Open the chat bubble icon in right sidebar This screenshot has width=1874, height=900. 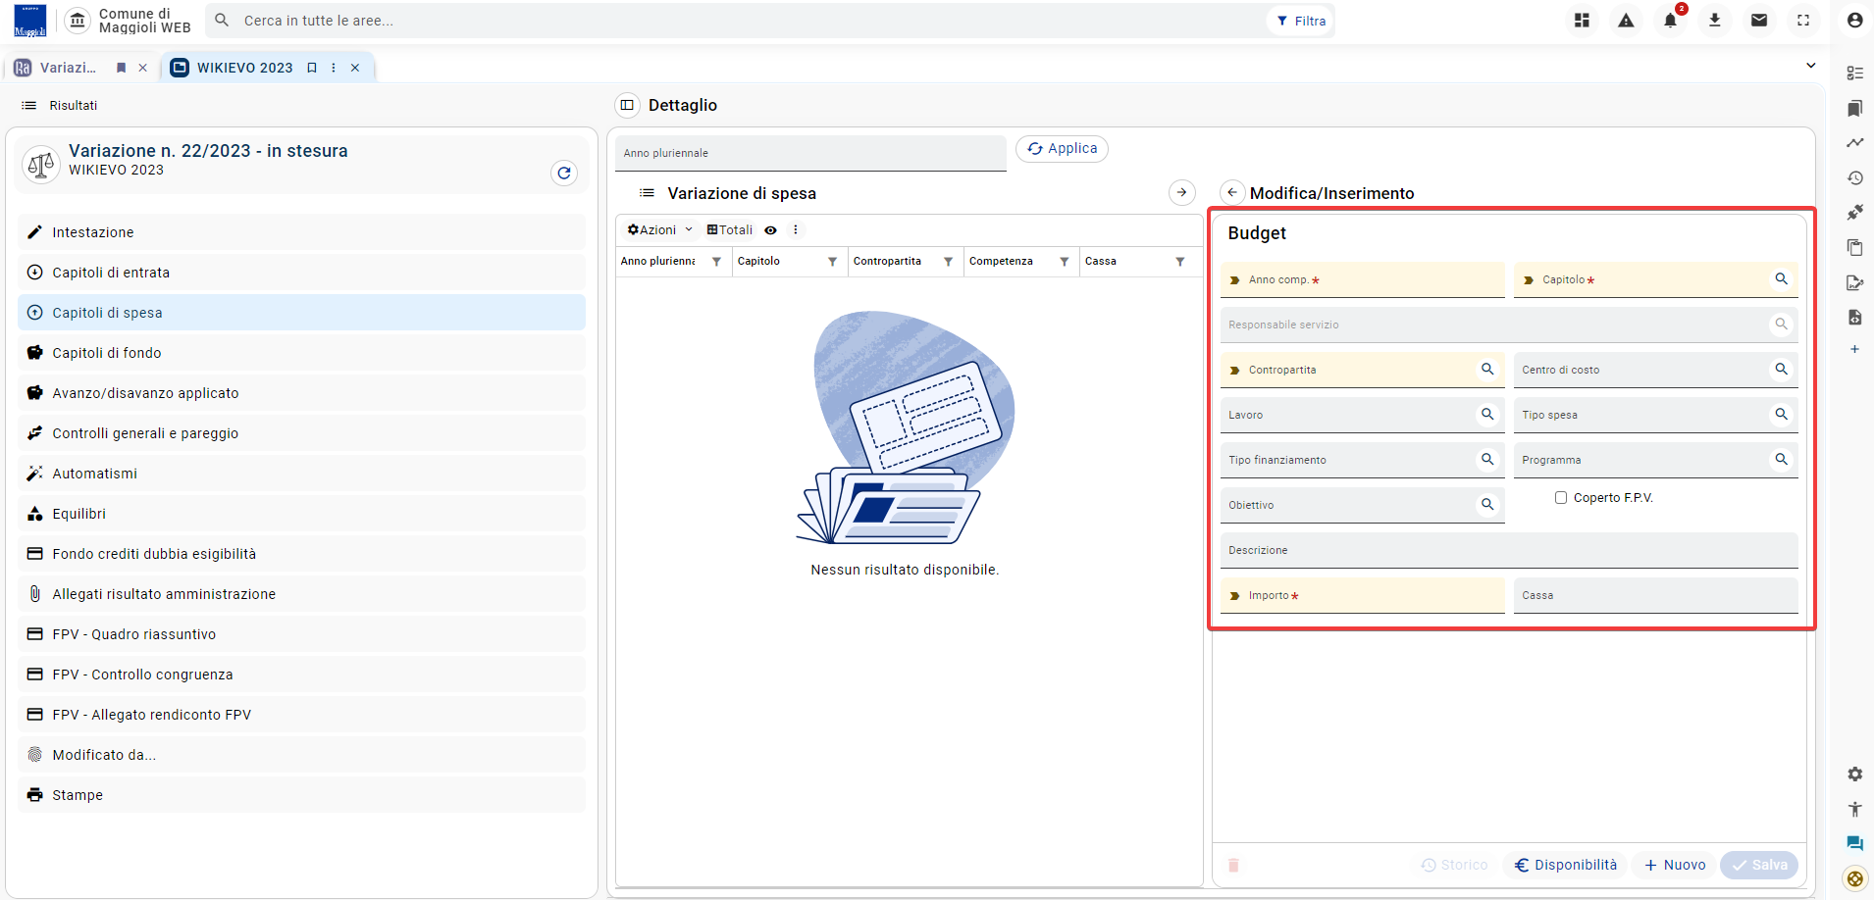pyautogui.click(x=1854, y=843)
